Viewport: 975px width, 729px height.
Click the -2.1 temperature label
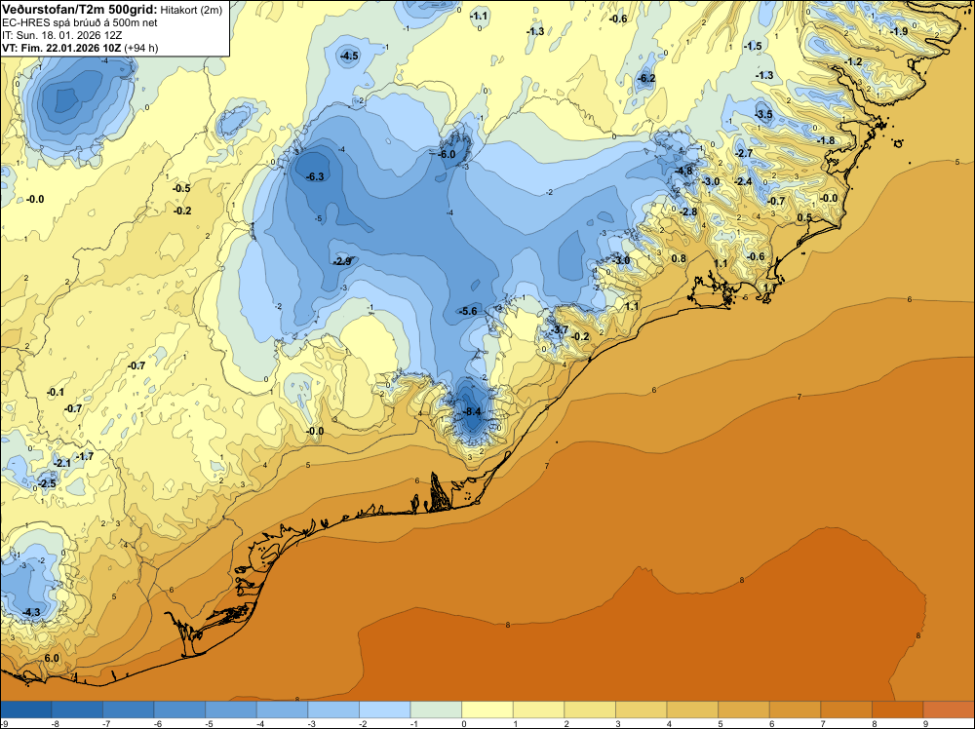click(62, 463)
